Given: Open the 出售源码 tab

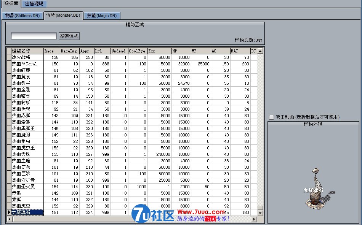Looking at the screenshot, I should (x=34, y=4).
